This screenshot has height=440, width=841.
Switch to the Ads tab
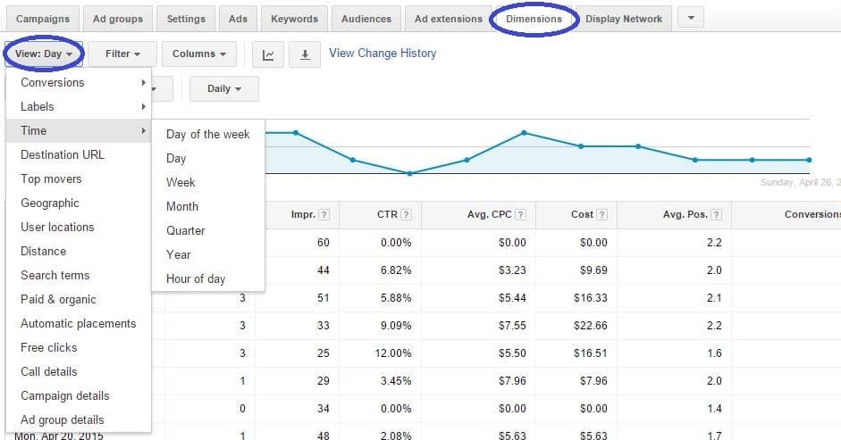(x=238, y=20)
